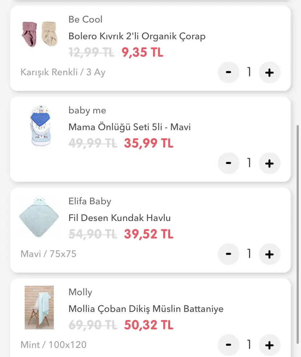Reduce quantity of Mama Önlüğü Seti 5li
Viewport: 301px width, 357px height.
click(228, 164)
